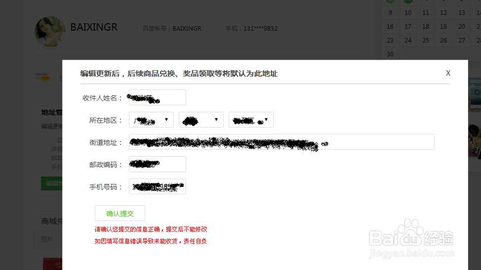Click the dialog title 编辑更新后 heading
This screenshot has width=481, height=270.
[179, 73]
